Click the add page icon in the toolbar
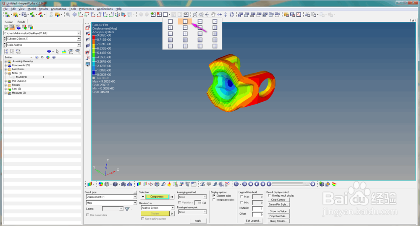The width and height of the screenshot is (420, 226). 153,15
